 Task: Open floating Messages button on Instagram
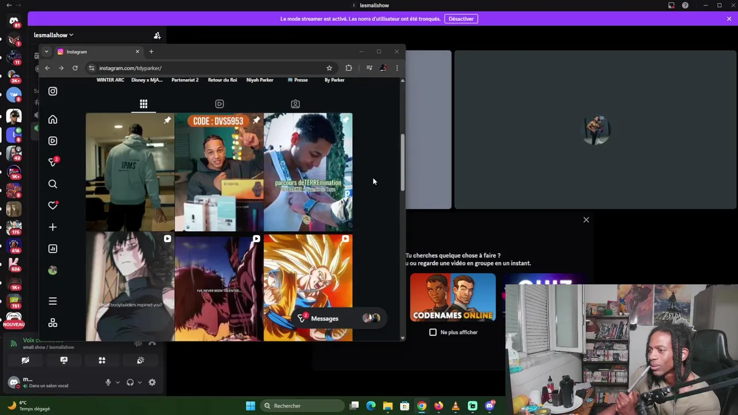click(338, 318)
